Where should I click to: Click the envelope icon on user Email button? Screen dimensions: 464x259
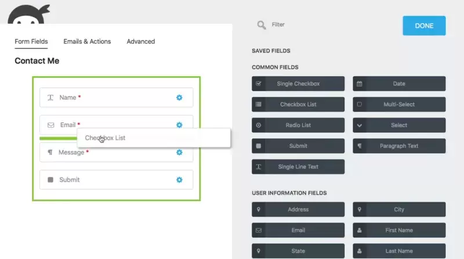click(259, 231)
